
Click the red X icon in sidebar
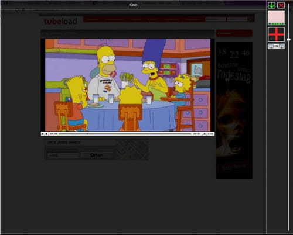[x=281, y=5]
